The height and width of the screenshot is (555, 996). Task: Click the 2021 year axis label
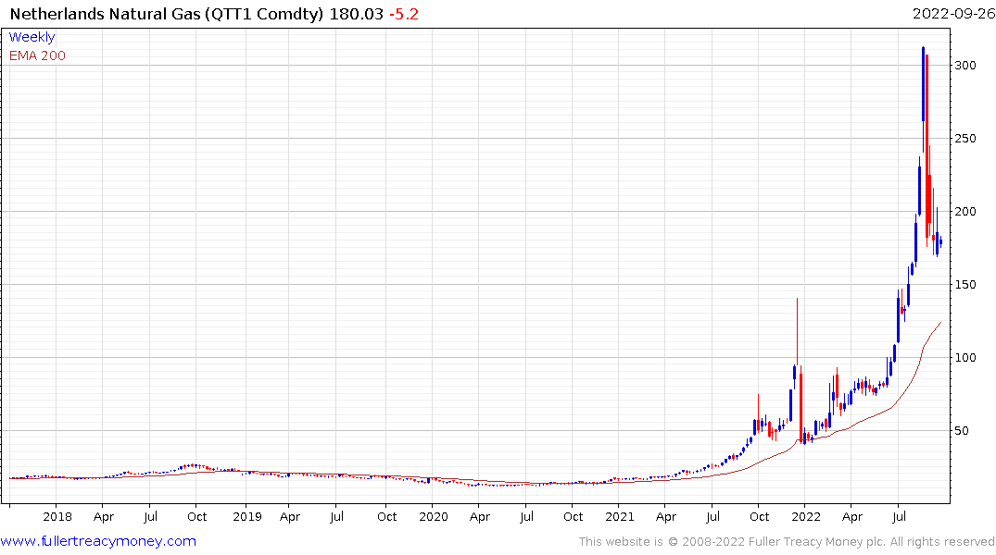pos(619,516)
